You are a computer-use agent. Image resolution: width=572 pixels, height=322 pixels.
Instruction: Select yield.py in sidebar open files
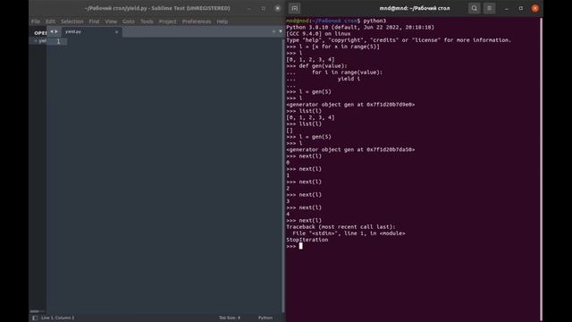(x=41, y=41)
